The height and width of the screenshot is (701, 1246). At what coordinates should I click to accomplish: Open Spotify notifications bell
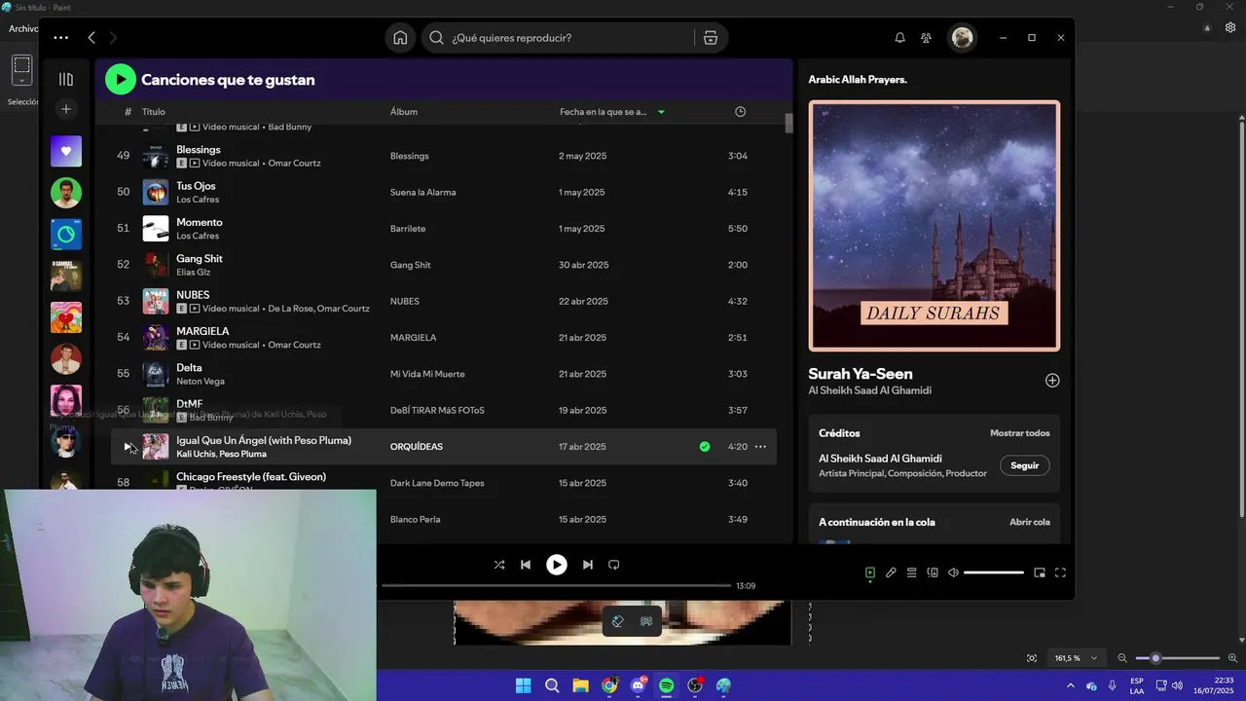[899, 38]
